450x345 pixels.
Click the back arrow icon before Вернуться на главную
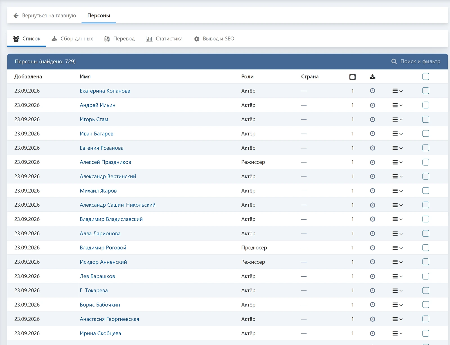16,15
